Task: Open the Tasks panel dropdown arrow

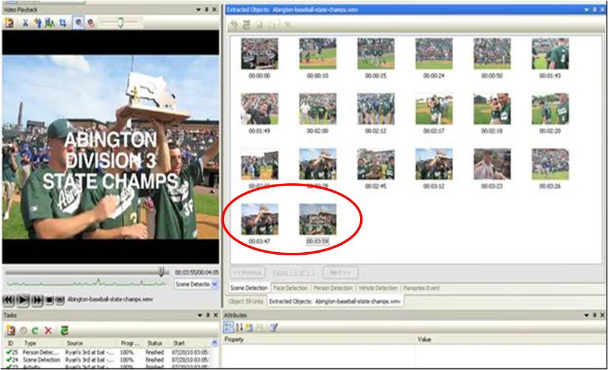Action: tap(199, 315)
